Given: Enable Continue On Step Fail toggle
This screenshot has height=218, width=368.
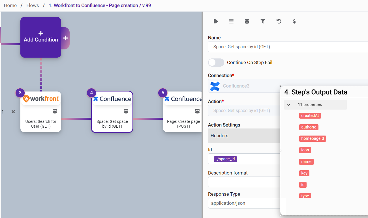Looking at the screenshot, I should pos(216,62).
